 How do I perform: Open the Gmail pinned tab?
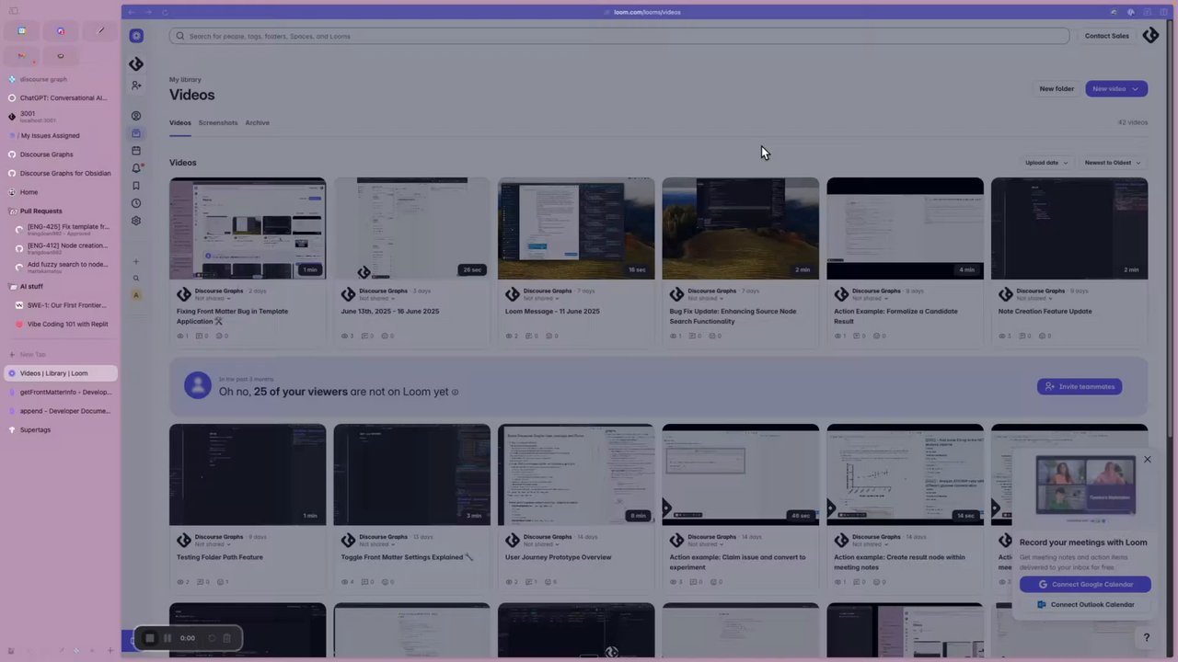[21, 56]
